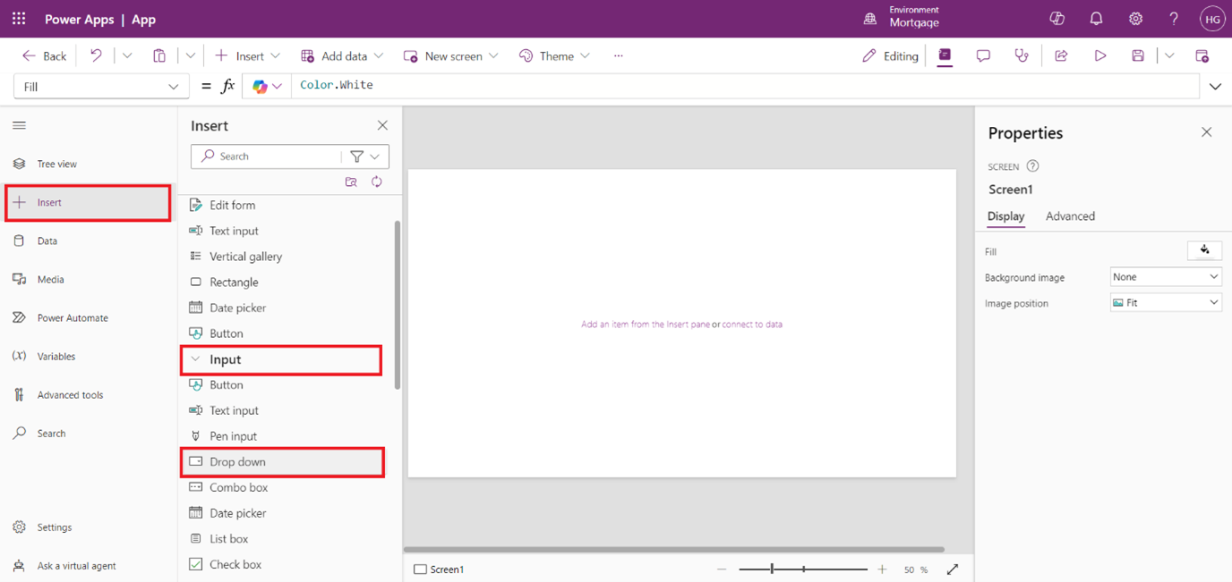Open the notifications bell icon

click(x=1096, y=19)
